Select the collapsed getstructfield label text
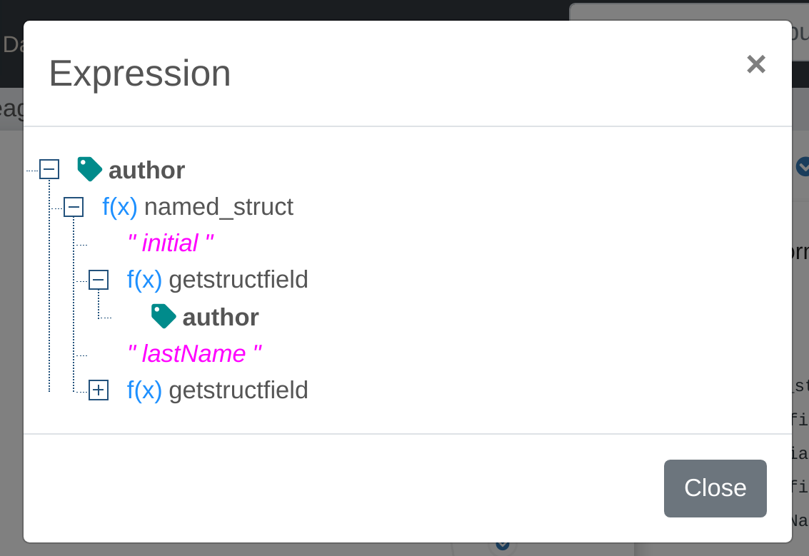809x556 pixels. point(238,390)
